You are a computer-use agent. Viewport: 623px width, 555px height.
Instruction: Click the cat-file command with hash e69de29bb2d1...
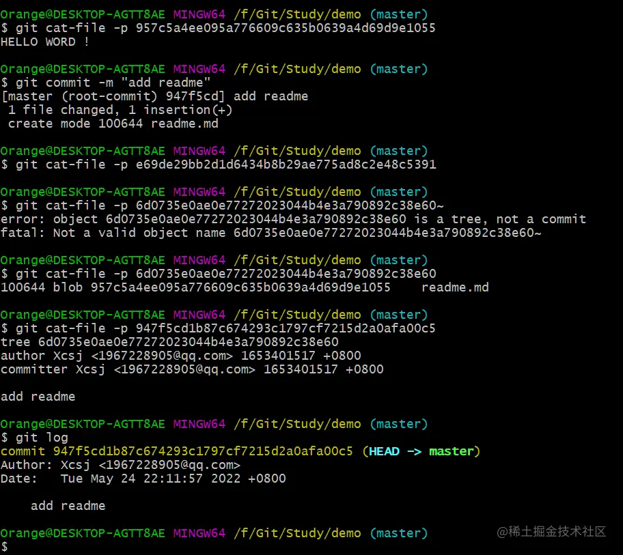pyautogui.click(x=219, y=165)
